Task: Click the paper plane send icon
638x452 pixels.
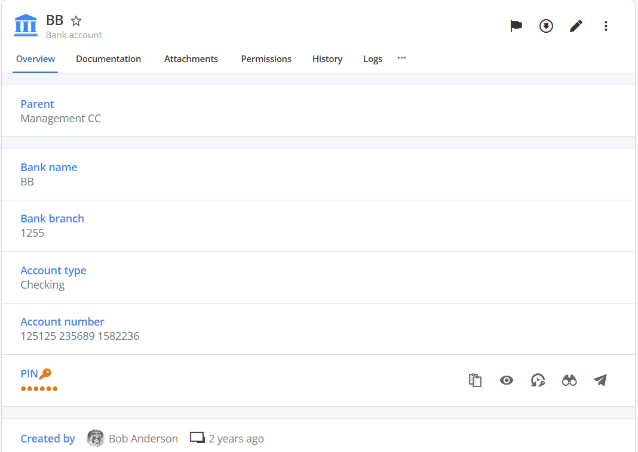Action: coord(600,380)
